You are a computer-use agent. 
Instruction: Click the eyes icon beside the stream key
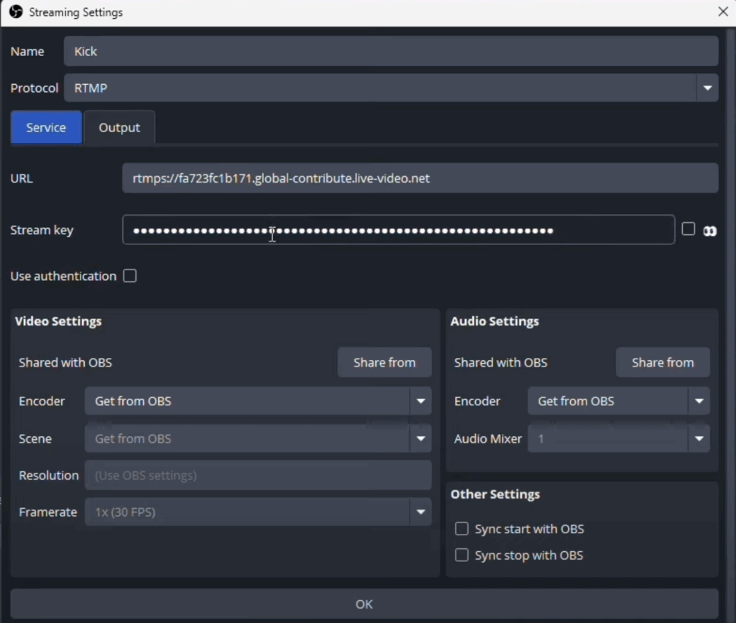pyautogui.click(x=710, y=231)
